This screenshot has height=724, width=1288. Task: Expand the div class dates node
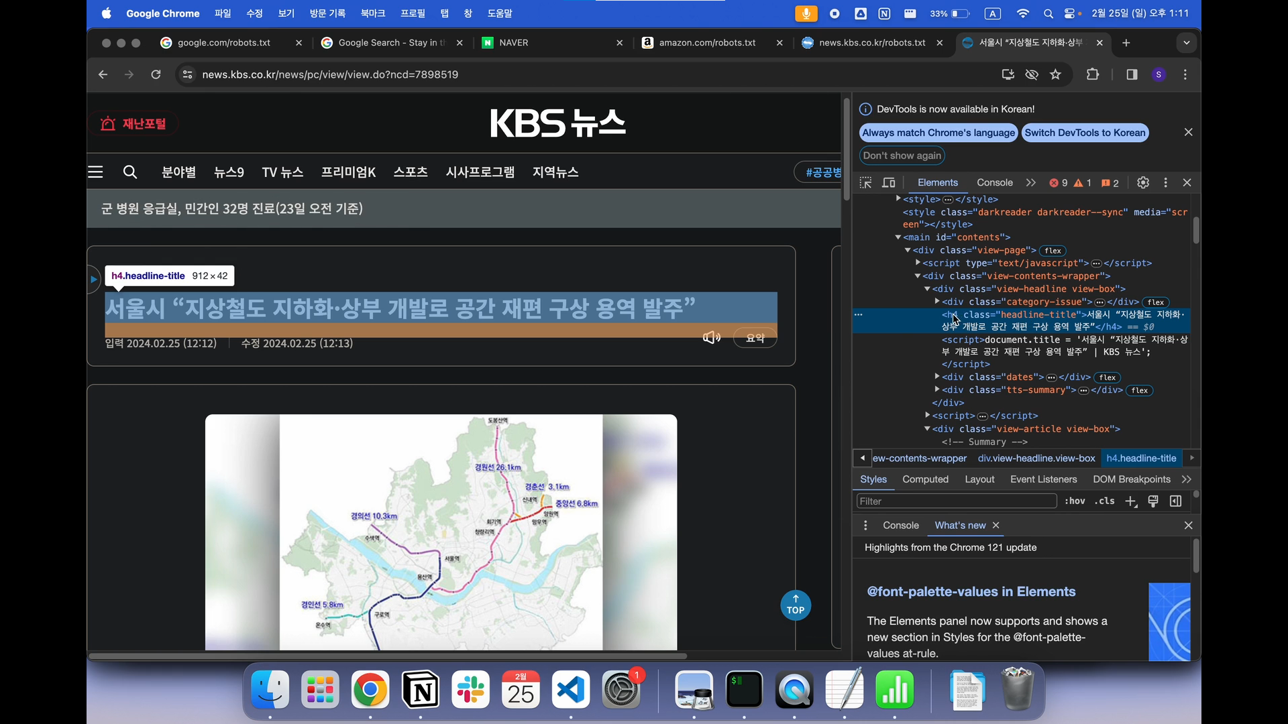937,377
